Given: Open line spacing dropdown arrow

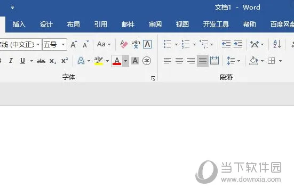Looking at the screenshot, I should (x=239, y=61).
